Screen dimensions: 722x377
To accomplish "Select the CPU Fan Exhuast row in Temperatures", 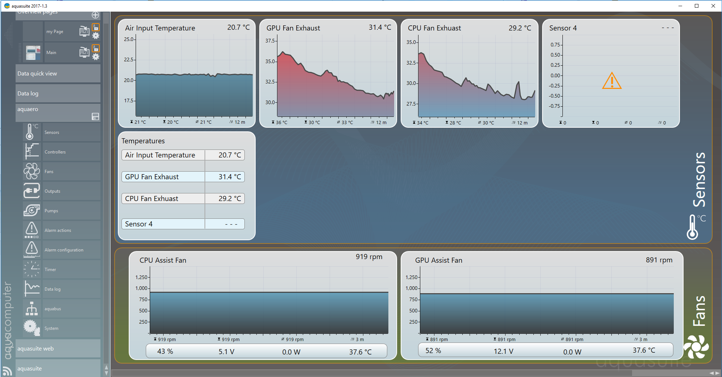I will [183, 198].
